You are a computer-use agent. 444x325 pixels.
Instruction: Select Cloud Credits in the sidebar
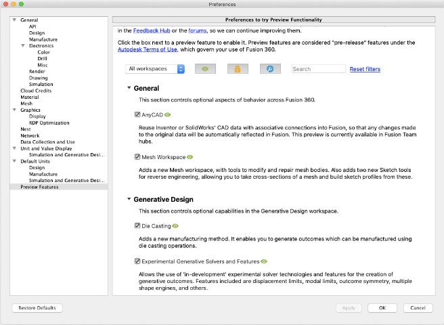click(35, 91)
